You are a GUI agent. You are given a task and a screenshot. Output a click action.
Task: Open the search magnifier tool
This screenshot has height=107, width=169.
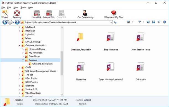point(159,22)
